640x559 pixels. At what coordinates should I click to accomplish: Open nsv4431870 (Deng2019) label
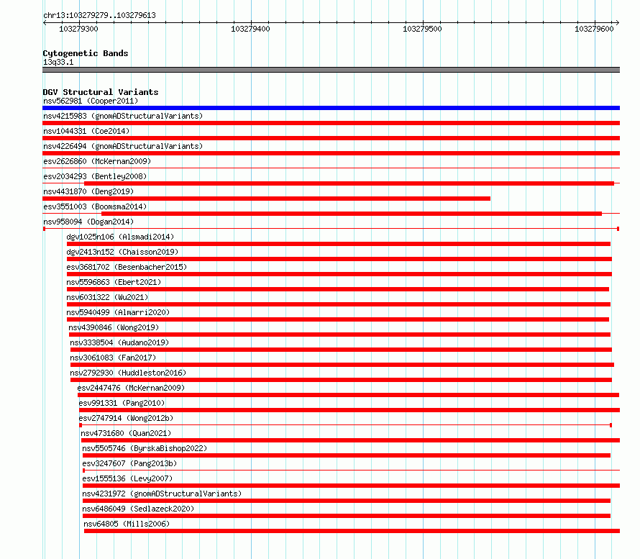point(88,191)
